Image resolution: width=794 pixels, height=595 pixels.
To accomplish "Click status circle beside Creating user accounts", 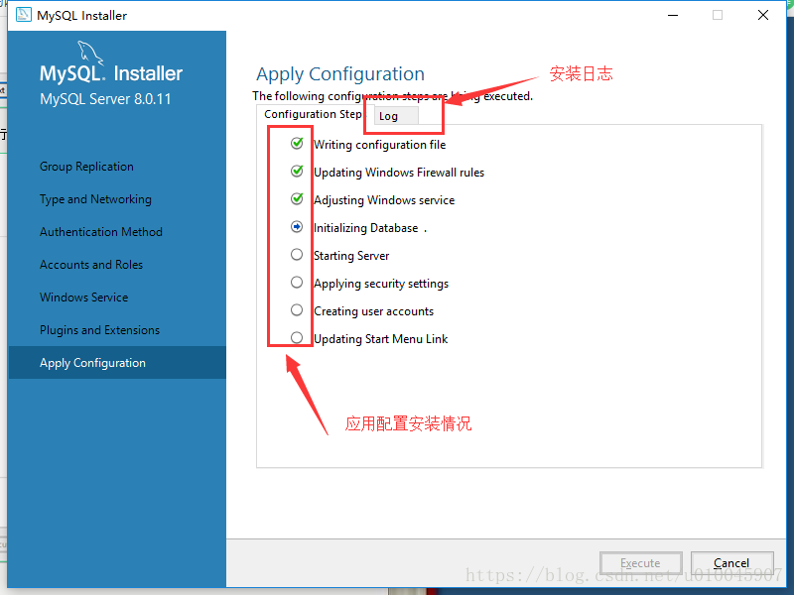I will pos(297,310).
